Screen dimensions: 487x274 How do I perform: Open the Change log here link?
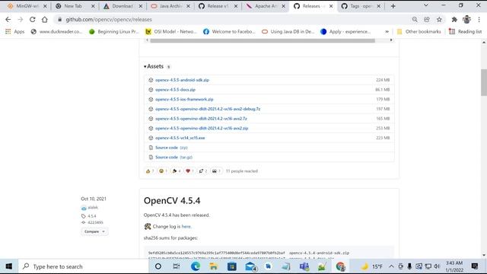[186, 227]
